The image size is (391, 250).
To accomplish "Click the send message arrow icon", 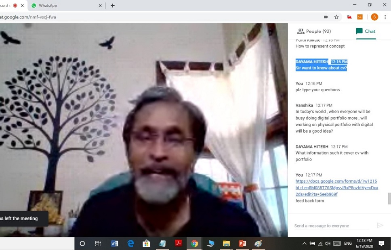I will pyautogui.click(x=380, y=225).
